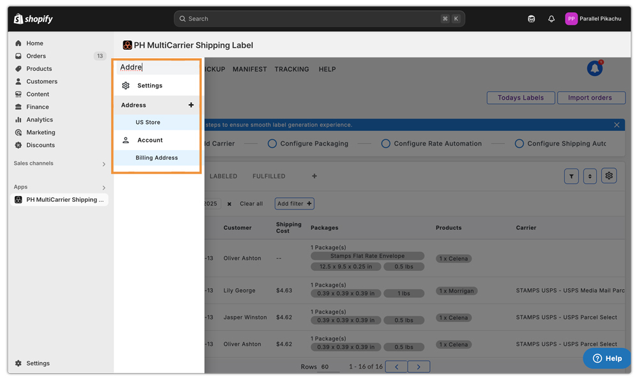Click the Orders inbox icon
639x380 pixels.
click(x=19, y=56)
